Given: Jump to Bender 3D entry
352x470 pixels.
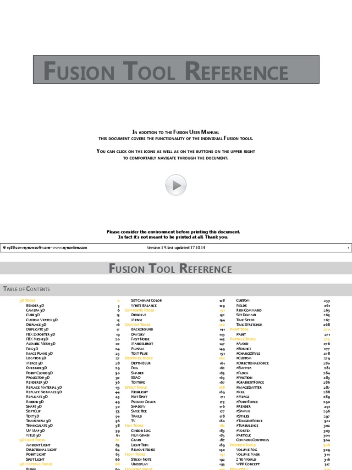Looking at the screenshot, I should click(35, 305).
